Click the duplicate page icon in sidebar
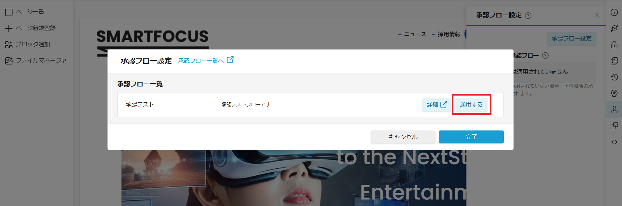 click(614, 126)
